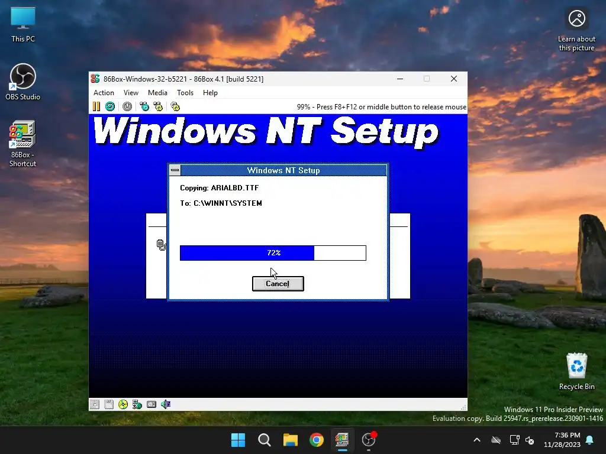Close the 86Box window
This screenshot has height=454, width=606.
[454, 79]
